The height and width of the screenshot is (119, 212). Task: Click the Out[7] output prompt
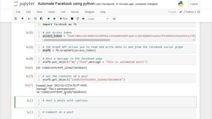tap(29, 85)
